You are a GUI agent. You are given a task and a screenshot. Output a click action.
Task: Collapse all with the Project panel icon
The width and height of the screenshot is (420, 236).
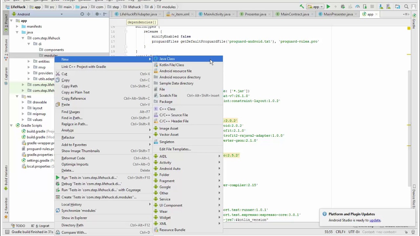[x=89, y=14]
